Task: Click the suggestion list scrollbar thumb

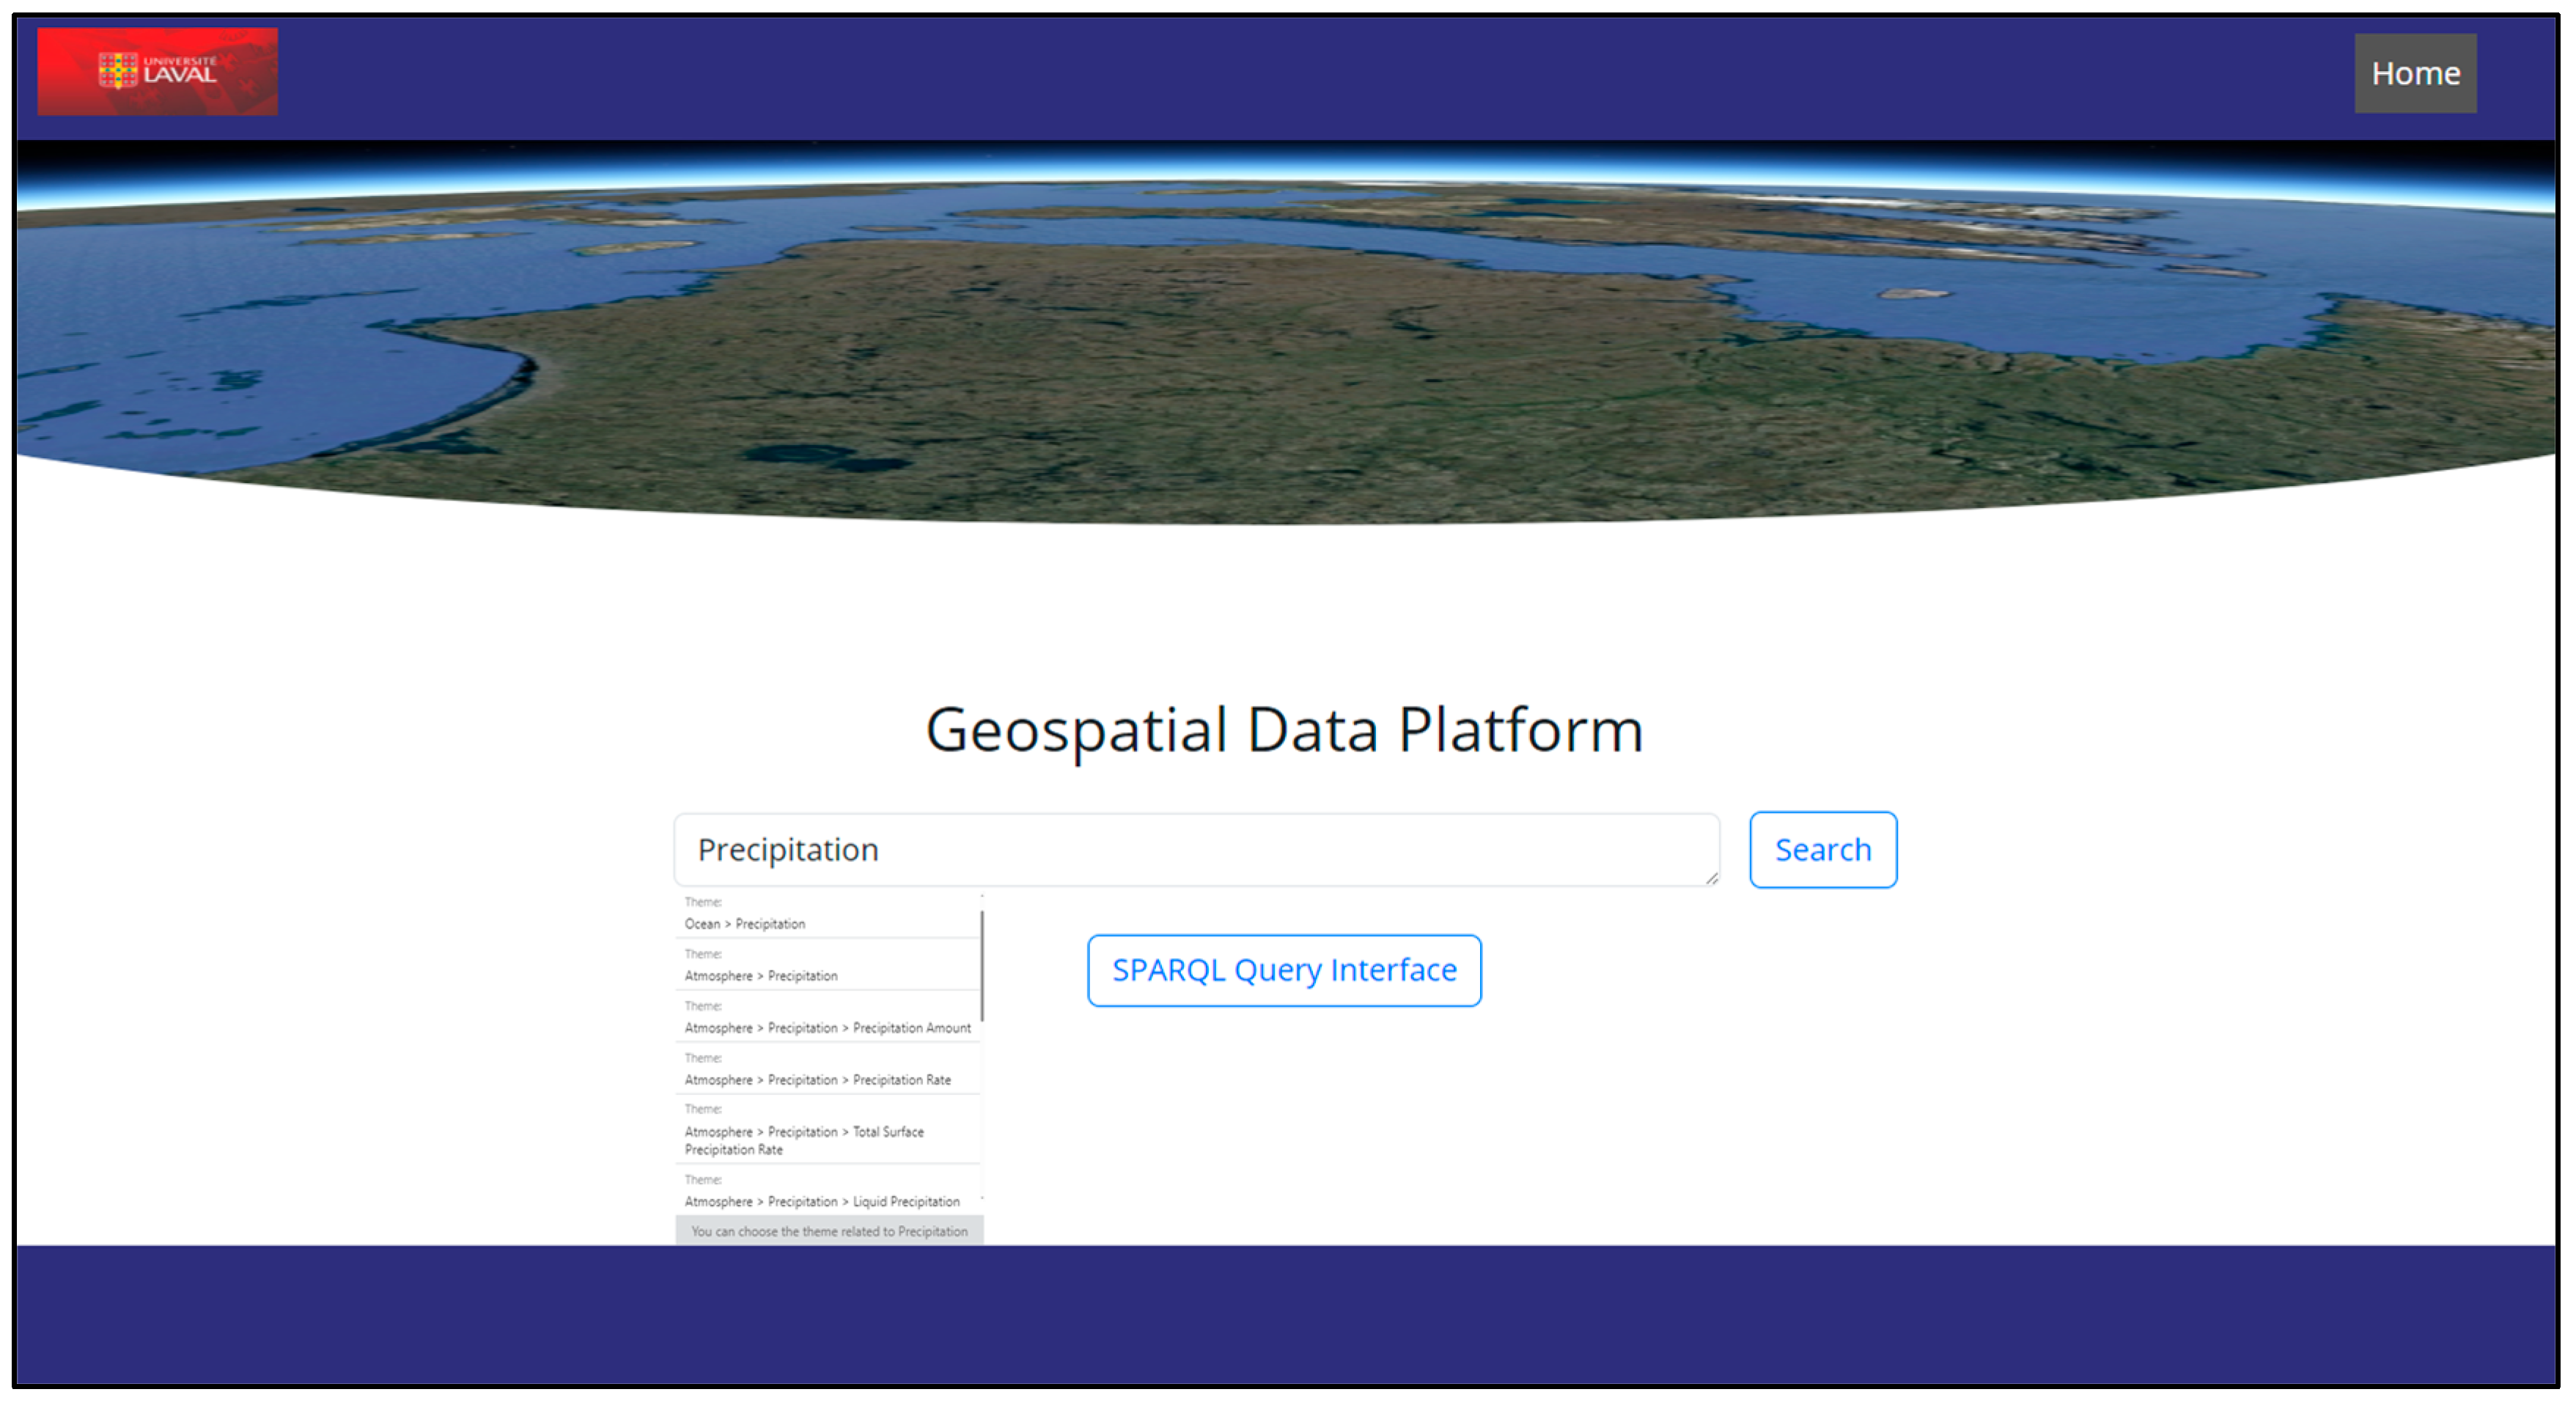Action: tap(982, 965)
